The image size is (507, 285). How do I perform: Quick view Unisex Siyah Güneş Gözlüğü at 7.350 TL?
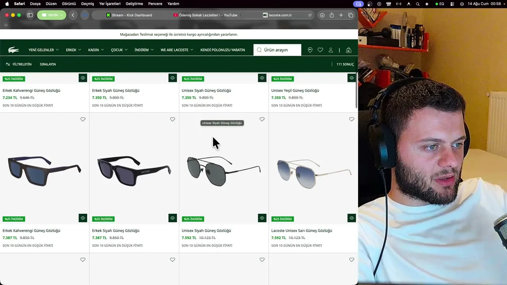click(x=262, y=78)
